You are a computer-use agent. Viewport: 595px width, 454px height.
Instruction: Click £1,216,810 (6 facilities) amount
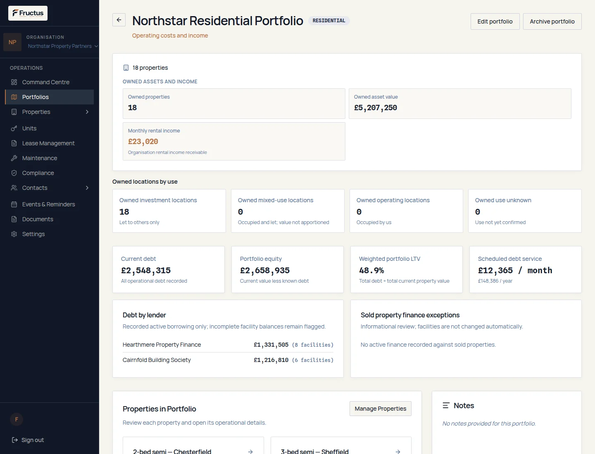pyautogui.click(x=293, y=360)
